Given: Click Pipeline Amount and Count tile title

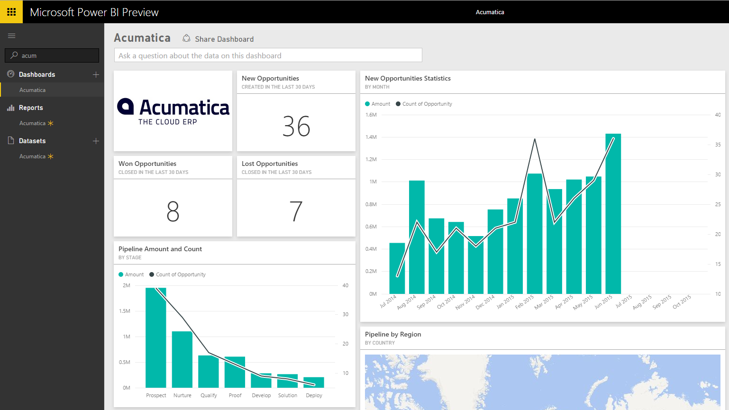Looking at the screenshot, I should 160,249.
